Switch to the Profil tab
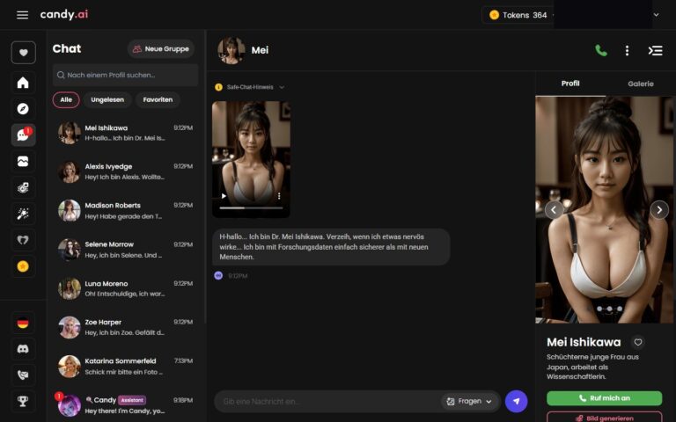The width and height of the screenshot is (676, 422). coord(570,84)
